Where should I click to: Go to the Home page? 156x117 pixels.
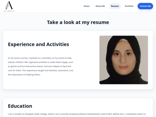[86, 6]
